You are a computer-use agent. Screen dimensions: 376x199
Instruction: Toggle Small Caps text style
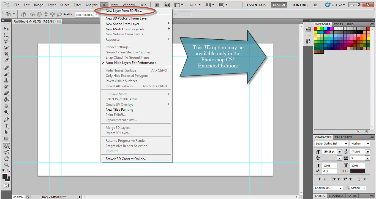339,179
